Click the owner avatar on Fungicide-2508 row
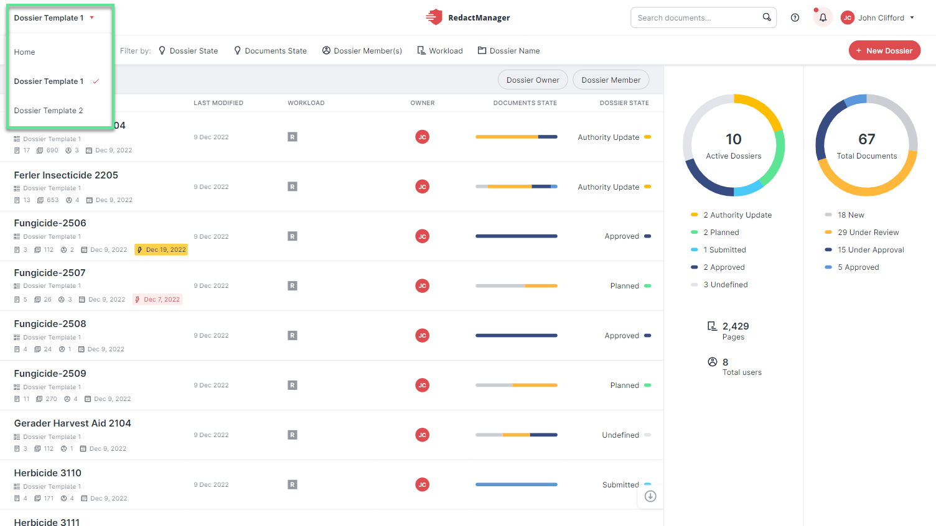The width and height of the screenshot is (936, 526). pos(423,336)
